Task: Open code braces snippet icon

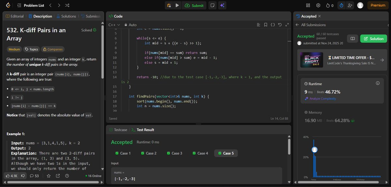Action: (273, 25)
